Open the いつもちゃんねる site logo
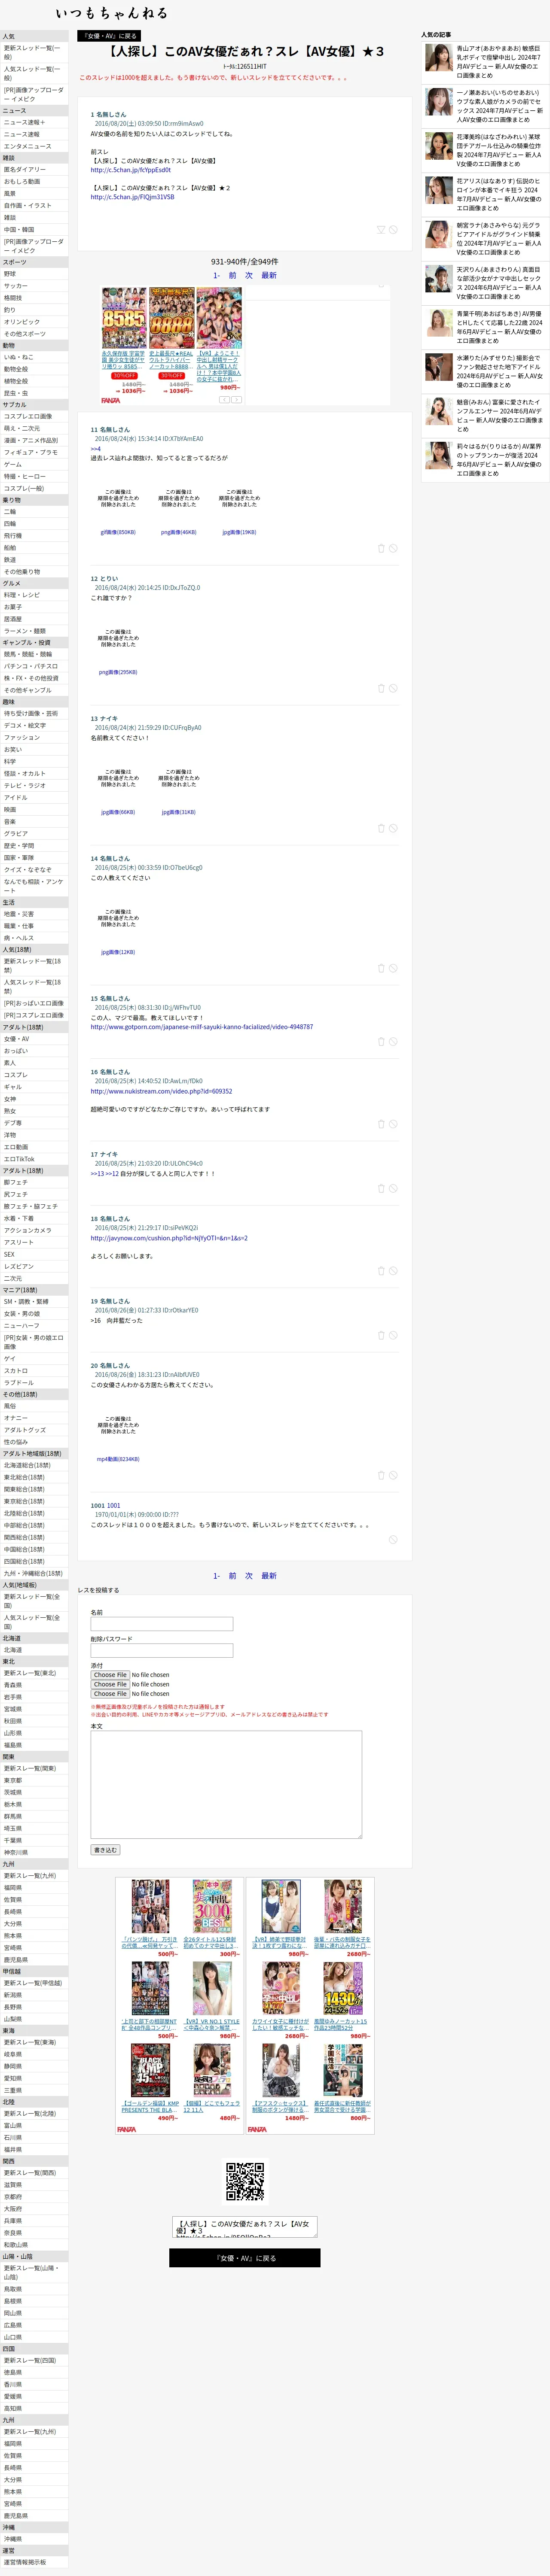Viewport: 550px width, 2576px height. pos(111,13)
